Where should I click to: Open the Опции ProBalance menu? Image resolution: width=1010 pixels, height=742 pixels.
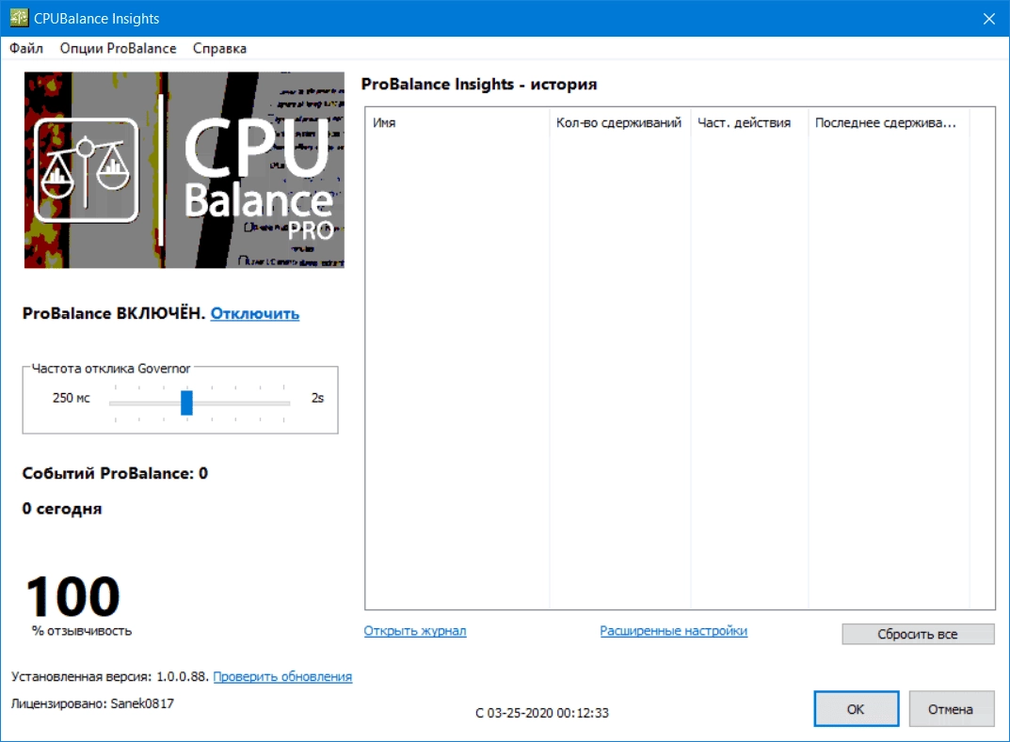pos(118,48)
